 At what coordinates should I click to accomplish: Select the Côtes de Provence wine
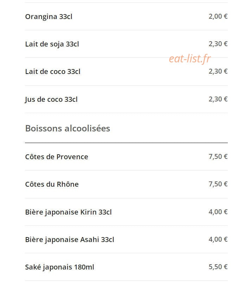click(x=57, y=157)
